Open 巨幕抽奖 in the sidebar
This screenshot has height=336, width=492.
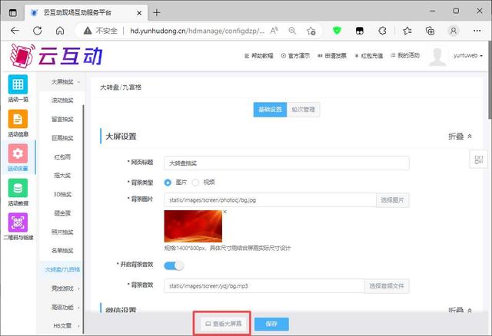click(x=62, y=138)
